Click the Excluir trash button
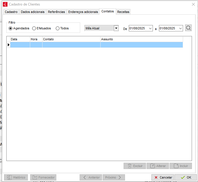The height and width of the screenshot is (182, 198). click(134, 166)
